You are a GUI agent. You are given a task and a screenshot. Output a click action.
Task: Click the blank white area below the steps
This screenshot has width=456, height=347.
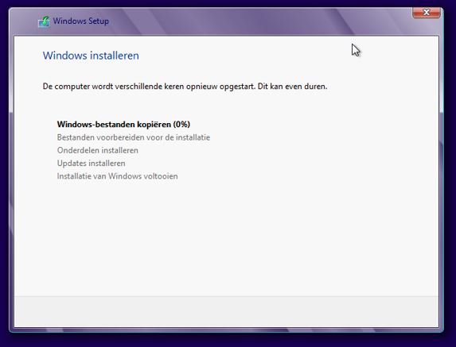[226, 238]
